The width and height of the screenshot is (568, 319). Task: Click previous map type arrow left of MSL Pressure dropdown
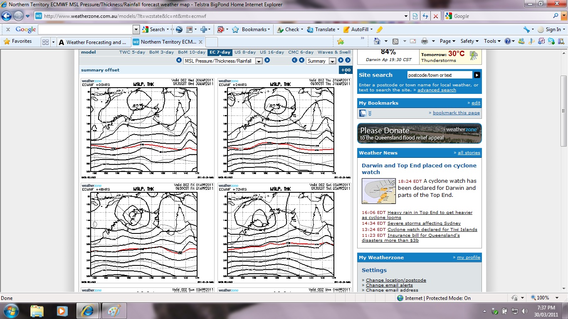[x=179, y=60]
